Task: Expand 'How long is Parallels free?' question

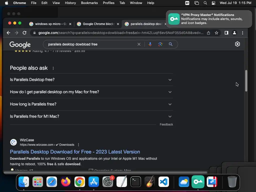Action: (x=91, y=104)
